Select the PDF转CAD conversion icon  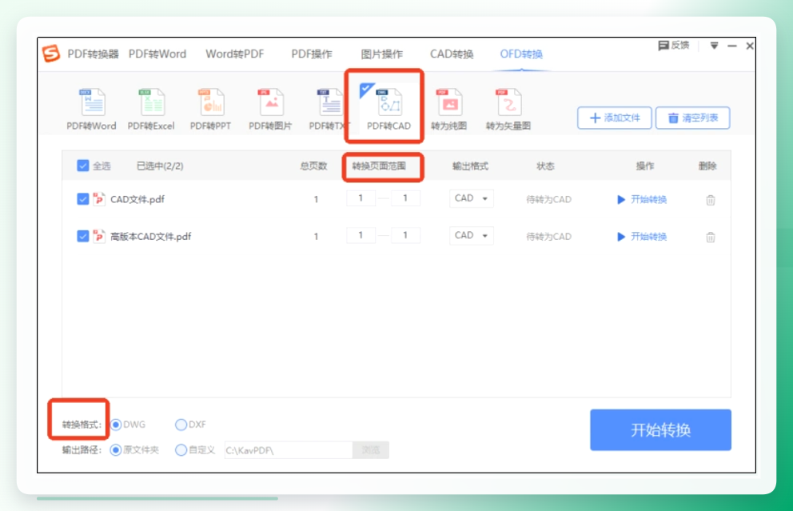(x=389, y=108)
